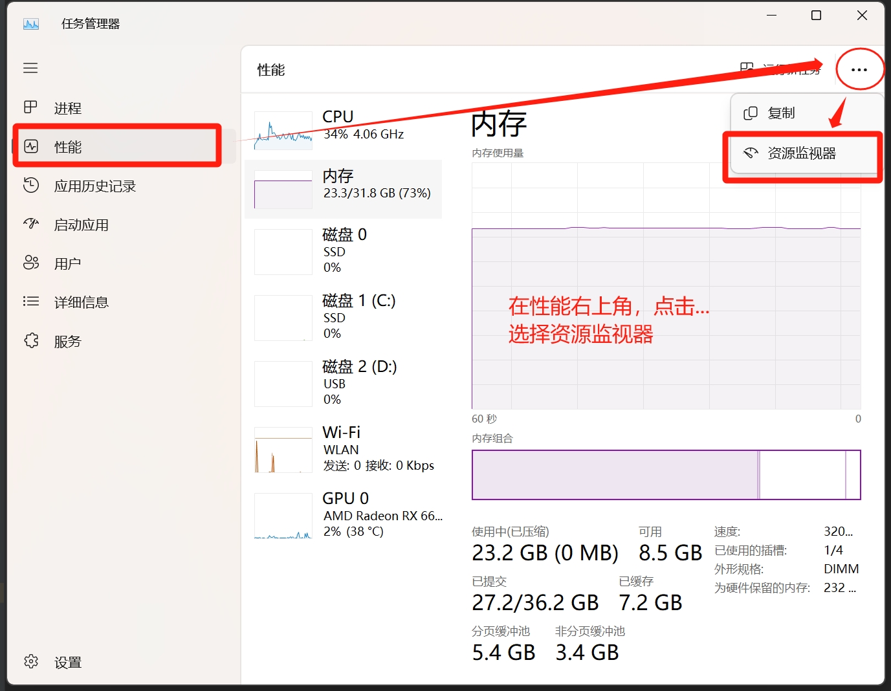Select the Startup apps (启动应用) icon
The height and width of the screenshot is (691, 891).
point(30,225)
